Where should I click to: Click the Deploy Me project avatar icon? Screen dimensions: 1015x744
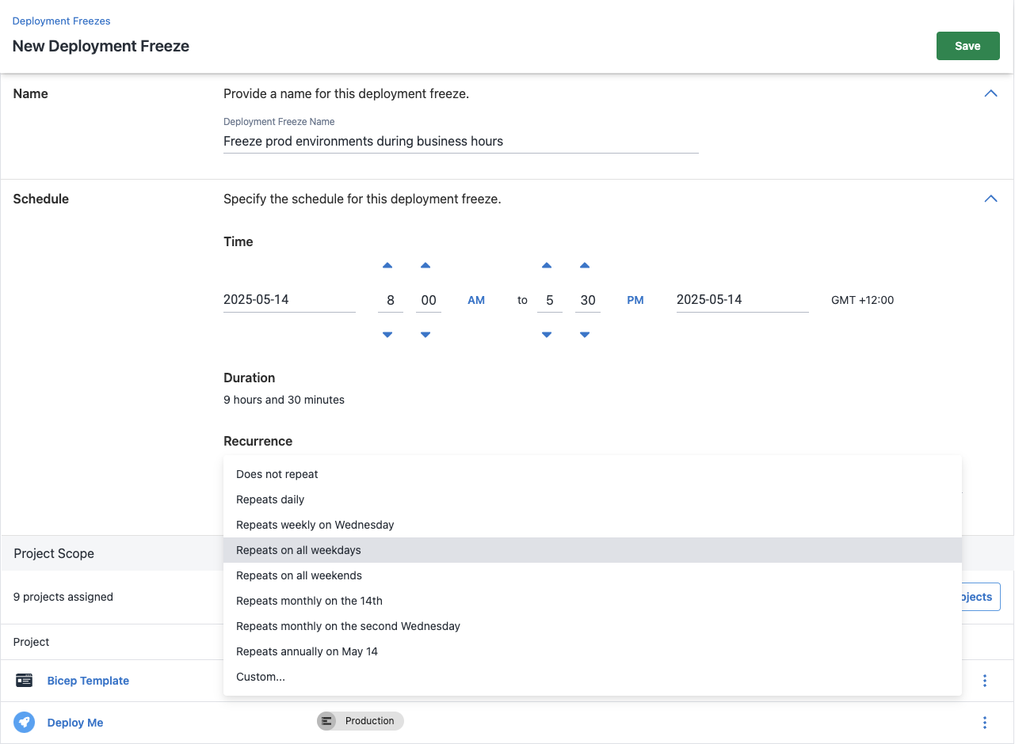[24, 722]
